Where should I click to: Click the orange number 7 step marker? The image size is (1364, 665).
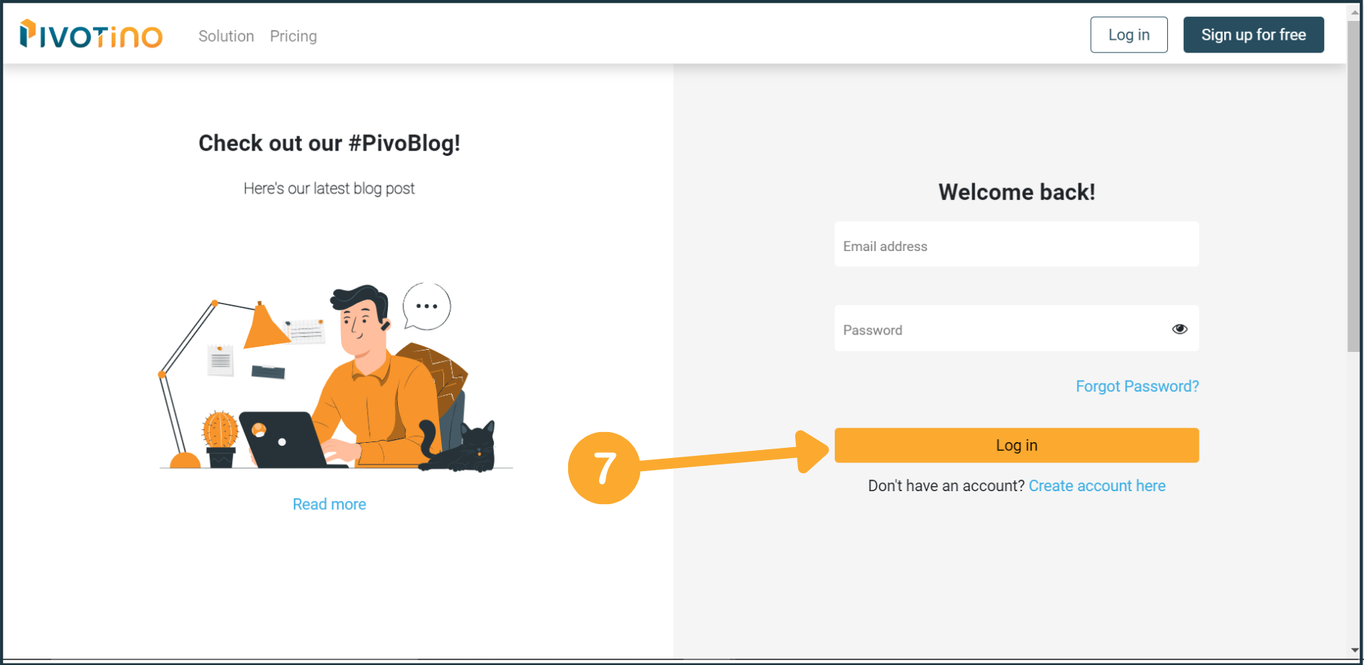pyautogui.click(x=604, y=468)
